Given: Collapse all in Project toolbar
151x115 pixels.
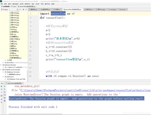Looking at the screenshot, I should (20, 10).
